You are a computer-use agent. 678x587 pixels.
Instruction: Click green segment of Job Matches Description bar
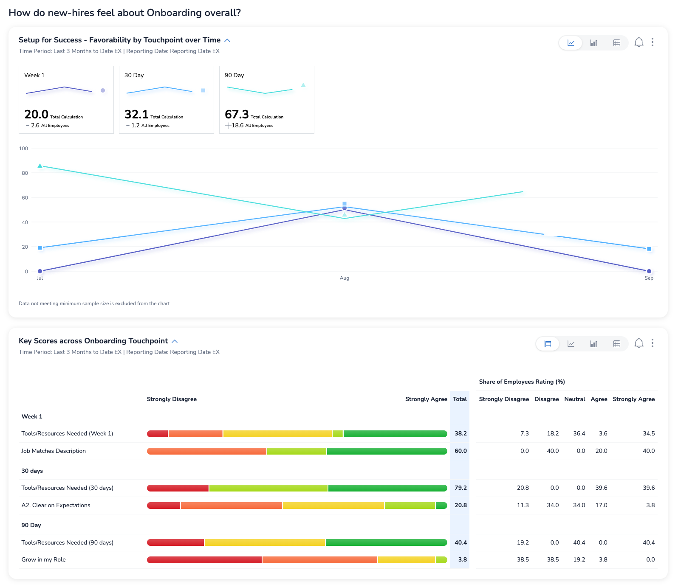(x=387, y=451)
